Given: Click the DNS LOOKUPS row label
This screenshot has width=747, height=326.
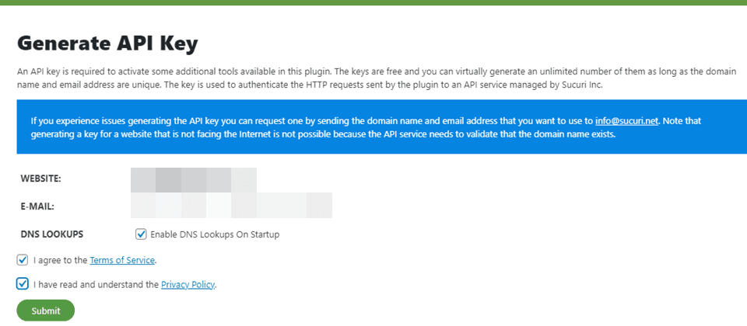Looking at the screenshot, I should coord(52,234).
